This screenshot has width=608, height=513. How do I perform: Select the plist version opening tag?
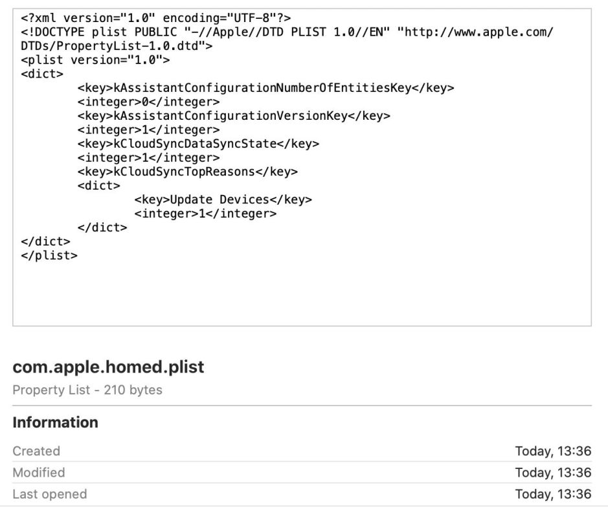(95, 60)
